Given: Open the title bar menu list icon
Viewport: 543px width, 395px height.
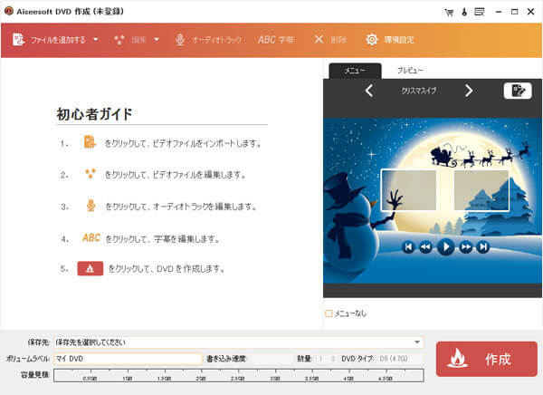Looking at the screenshot, I should tap(480, 12).
